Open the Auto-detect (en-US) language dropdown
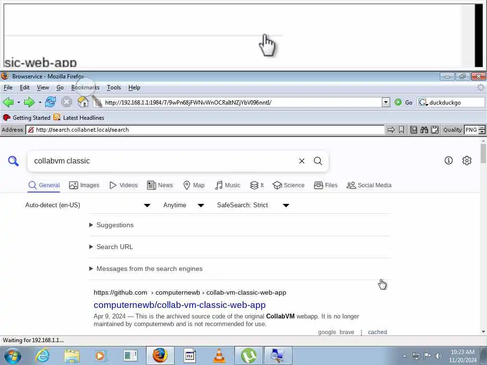The height and width of the screenshot is (365, 487). point(88,205)
